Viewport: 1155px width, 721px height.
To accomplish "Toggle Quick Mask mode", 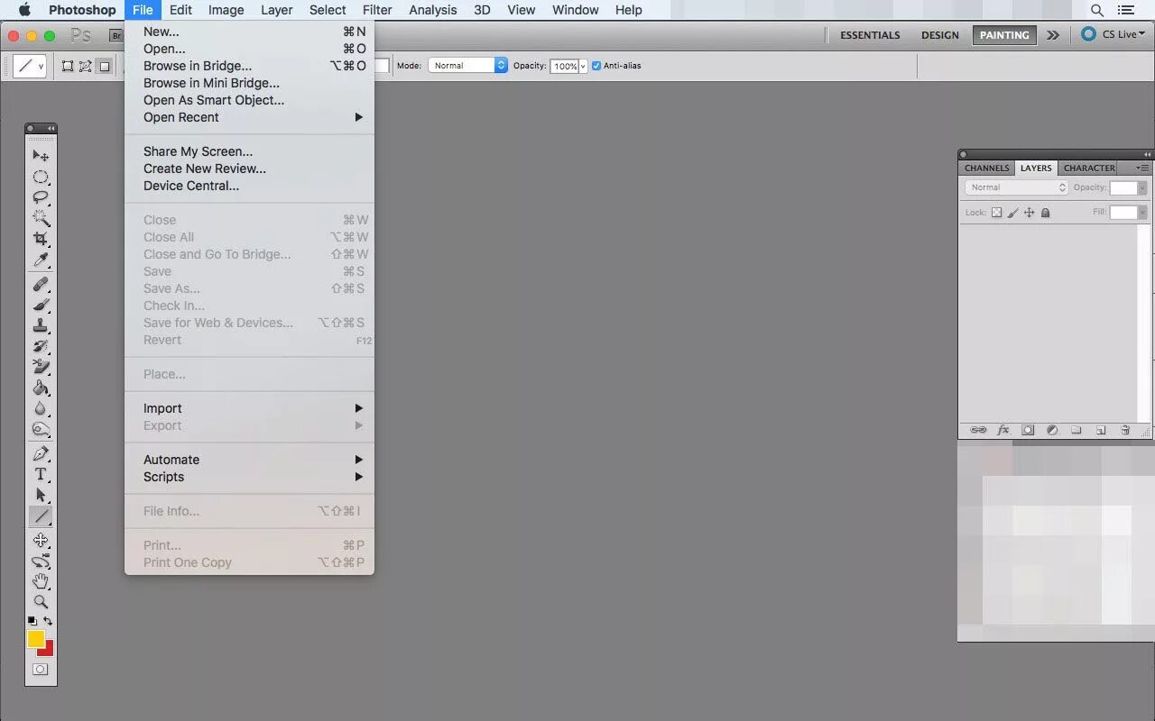I will pos(41,670).
